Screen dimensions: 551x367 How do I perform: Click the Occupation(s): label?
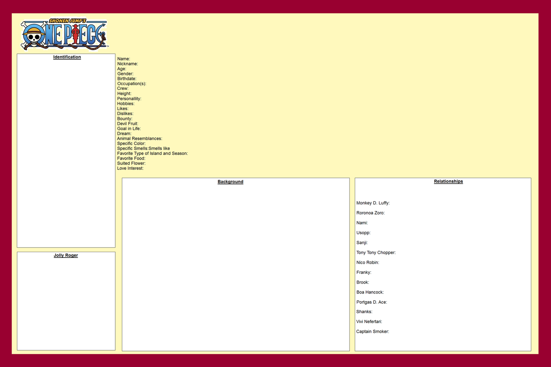[132, 84]
